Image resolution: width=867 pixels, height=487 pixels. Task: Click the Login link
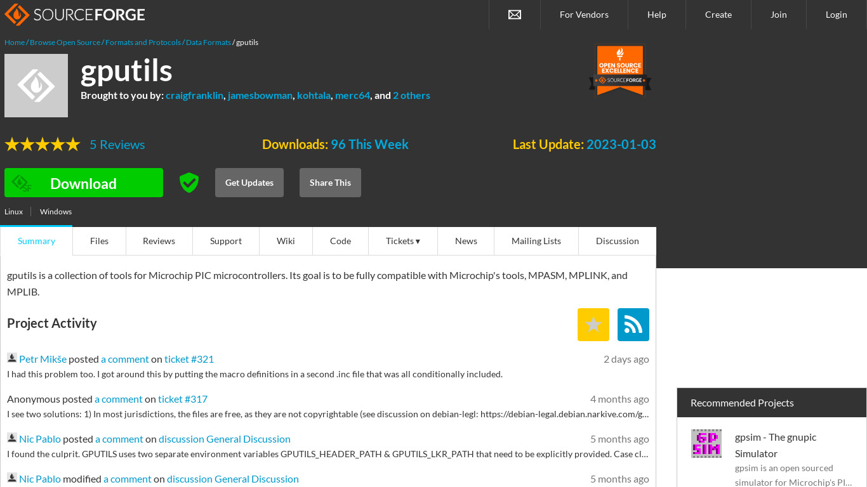837,15
